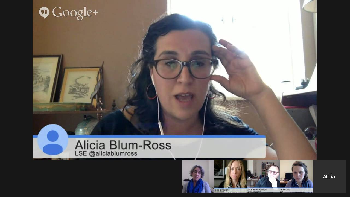Select the Alicia participant tile
The height and width of the screenshot is (197, 350).
[329, 176]
